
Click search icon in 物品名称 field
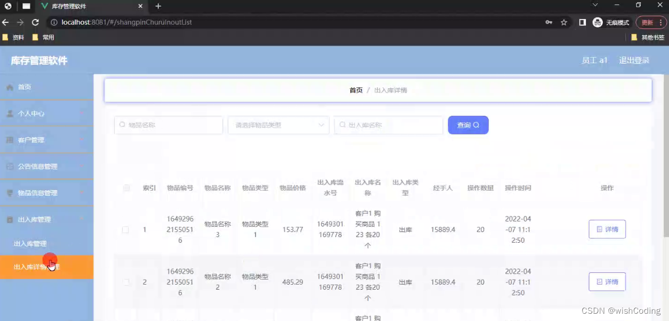123,125
